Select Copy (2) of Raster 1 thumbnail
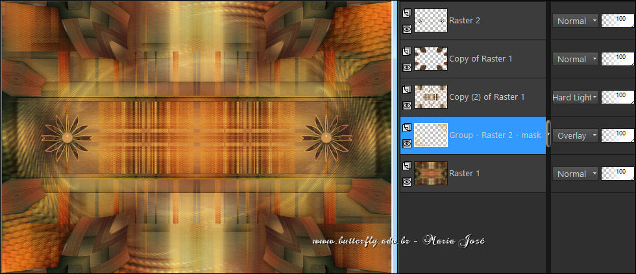This screenshot has height=274, width=636. tap(431, 97)
